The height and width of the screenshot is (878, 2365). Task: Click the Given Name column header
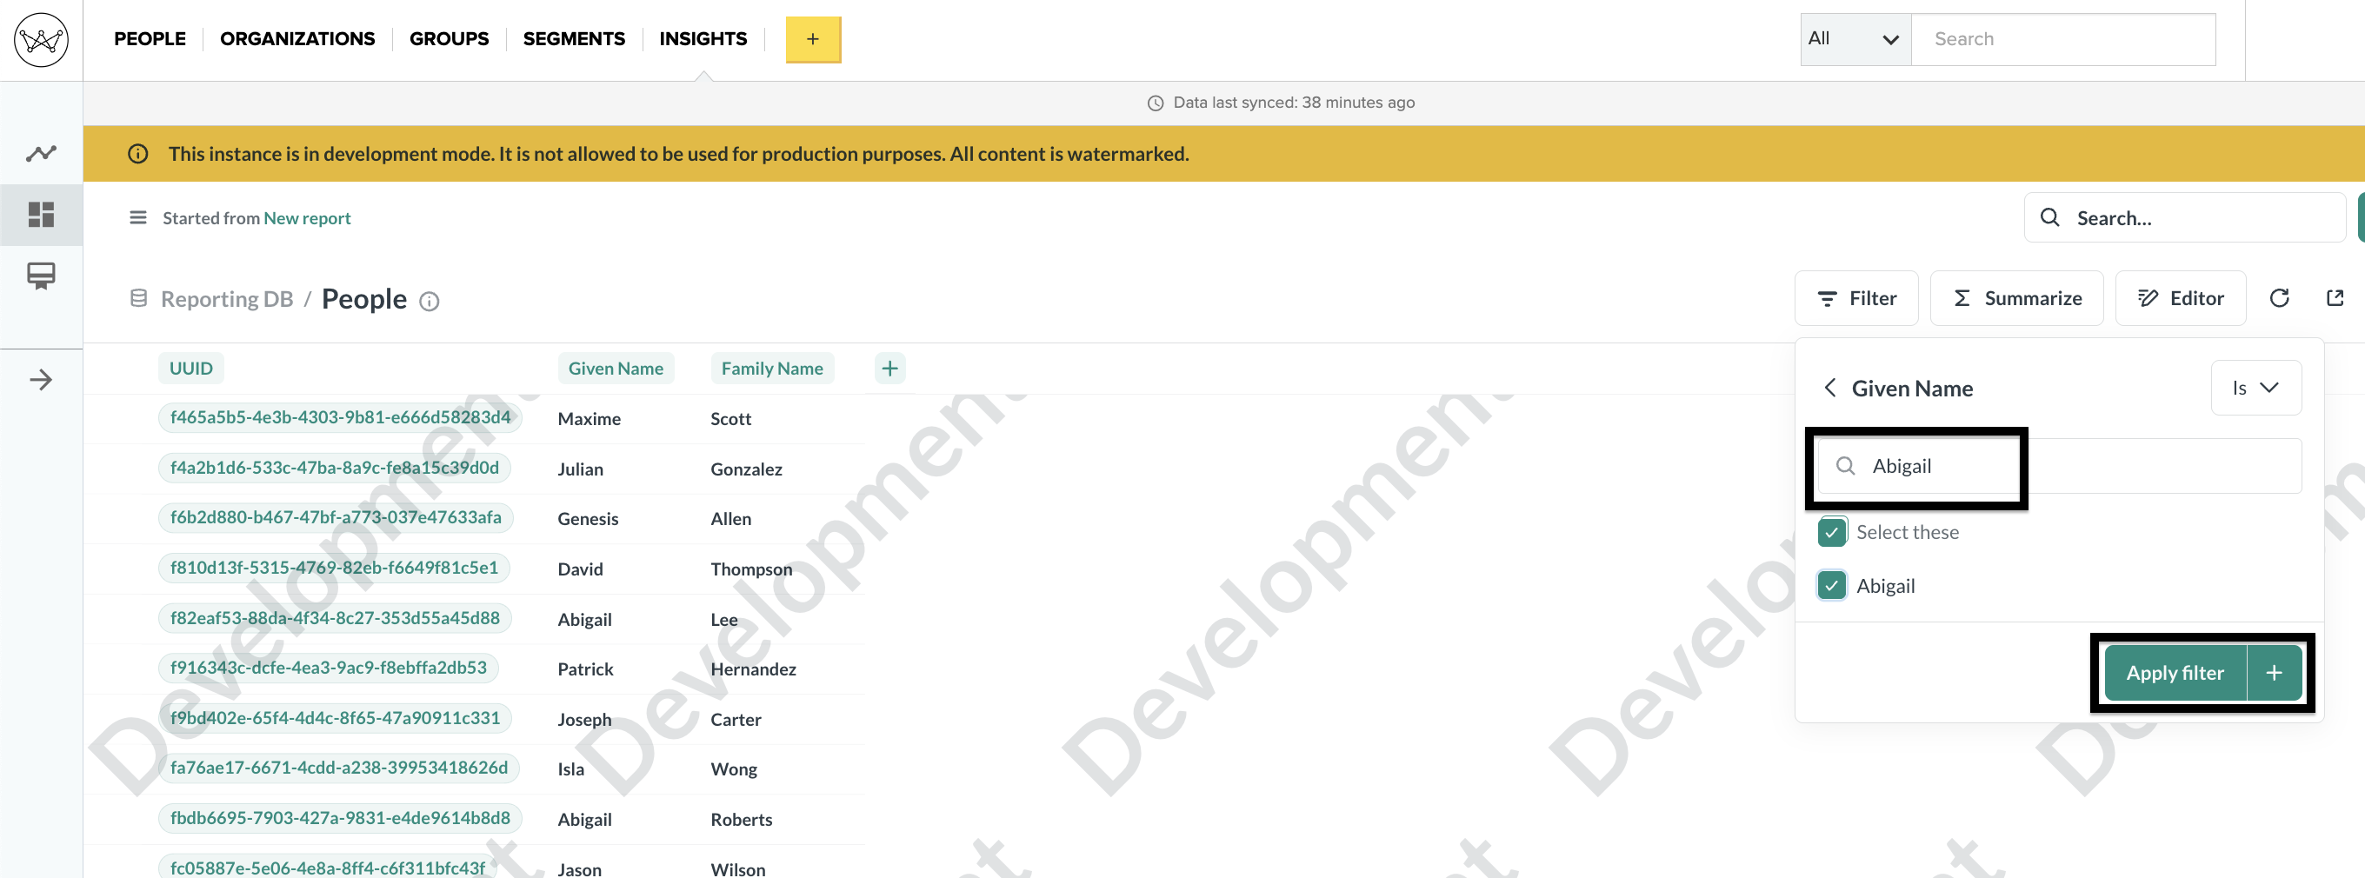tap(616, 369)
